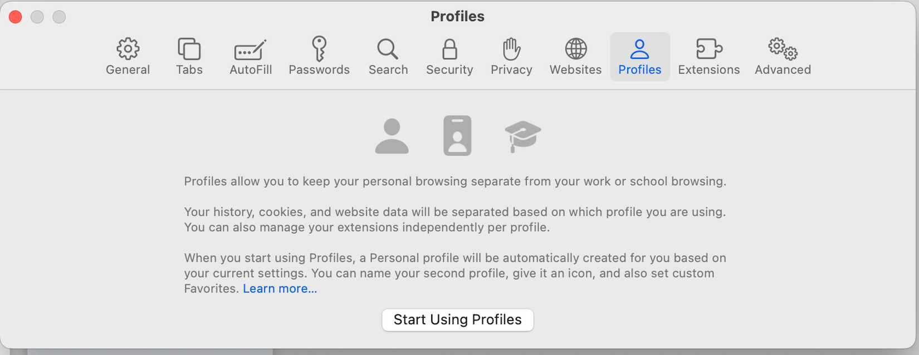Switch to the Profiles tab

click(639, 56)
